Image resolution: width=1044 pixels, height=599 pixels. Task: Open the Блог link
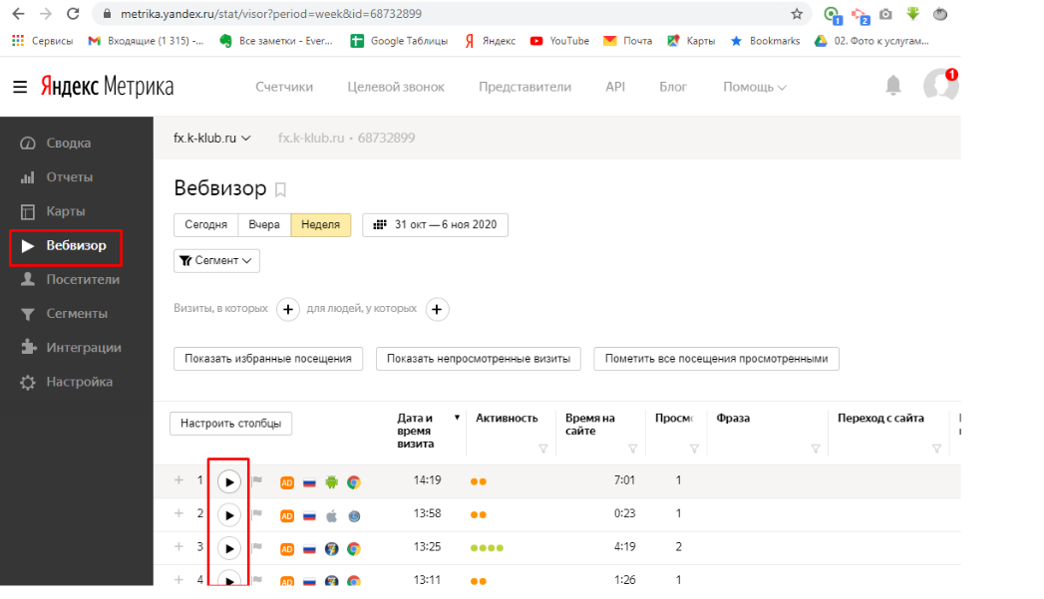coord(672,87)
